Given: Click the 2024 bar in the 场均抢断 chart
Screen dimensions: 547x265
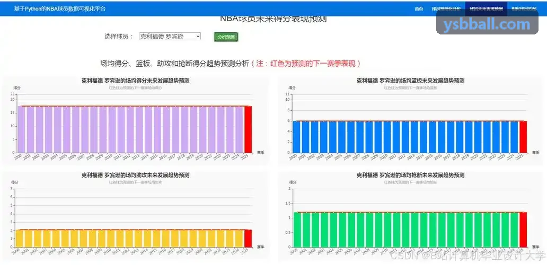Looking at the screenshot, I should [x=514, y=230].
